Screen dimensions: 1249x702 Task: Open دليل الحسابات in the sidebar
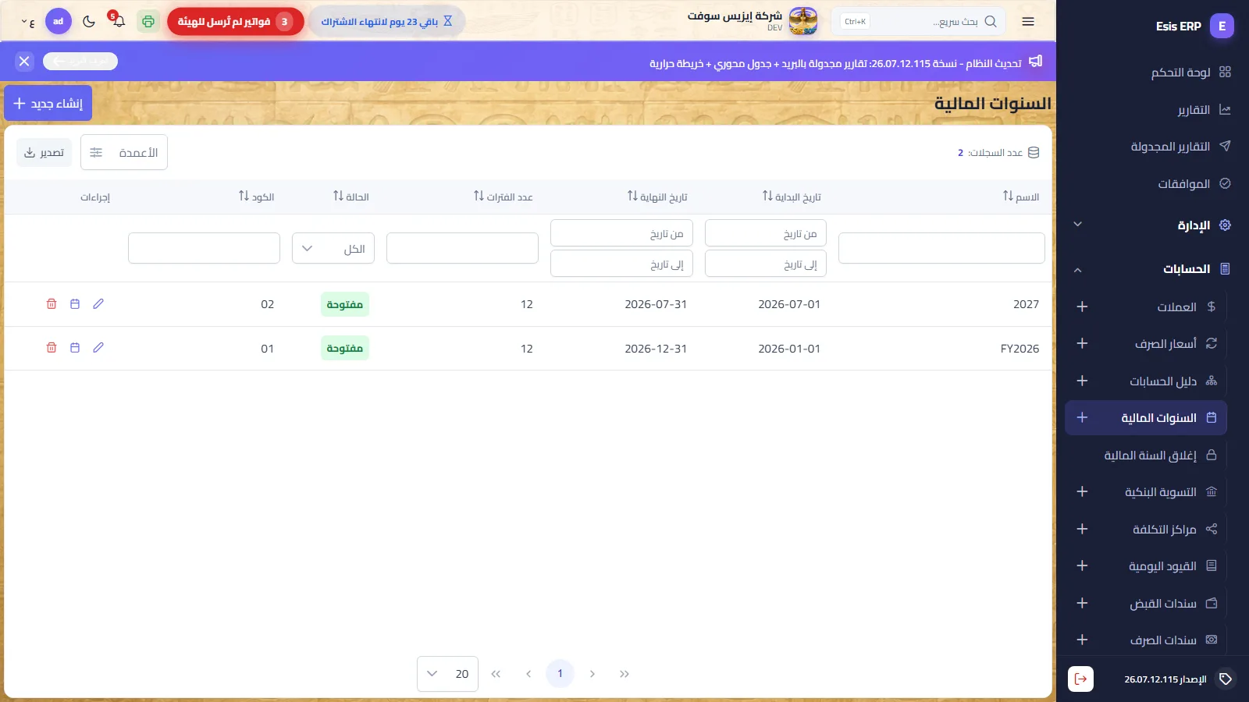[x=1163, y=381]
